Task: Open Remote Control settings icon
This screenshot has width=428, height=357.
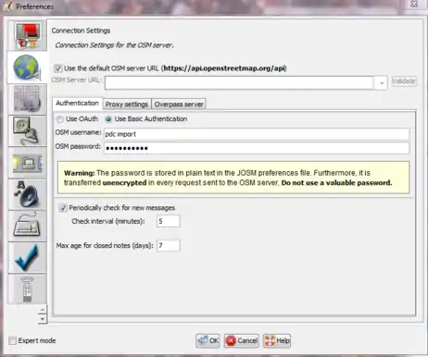Action: pyautogui.click(x=27, y=289)
